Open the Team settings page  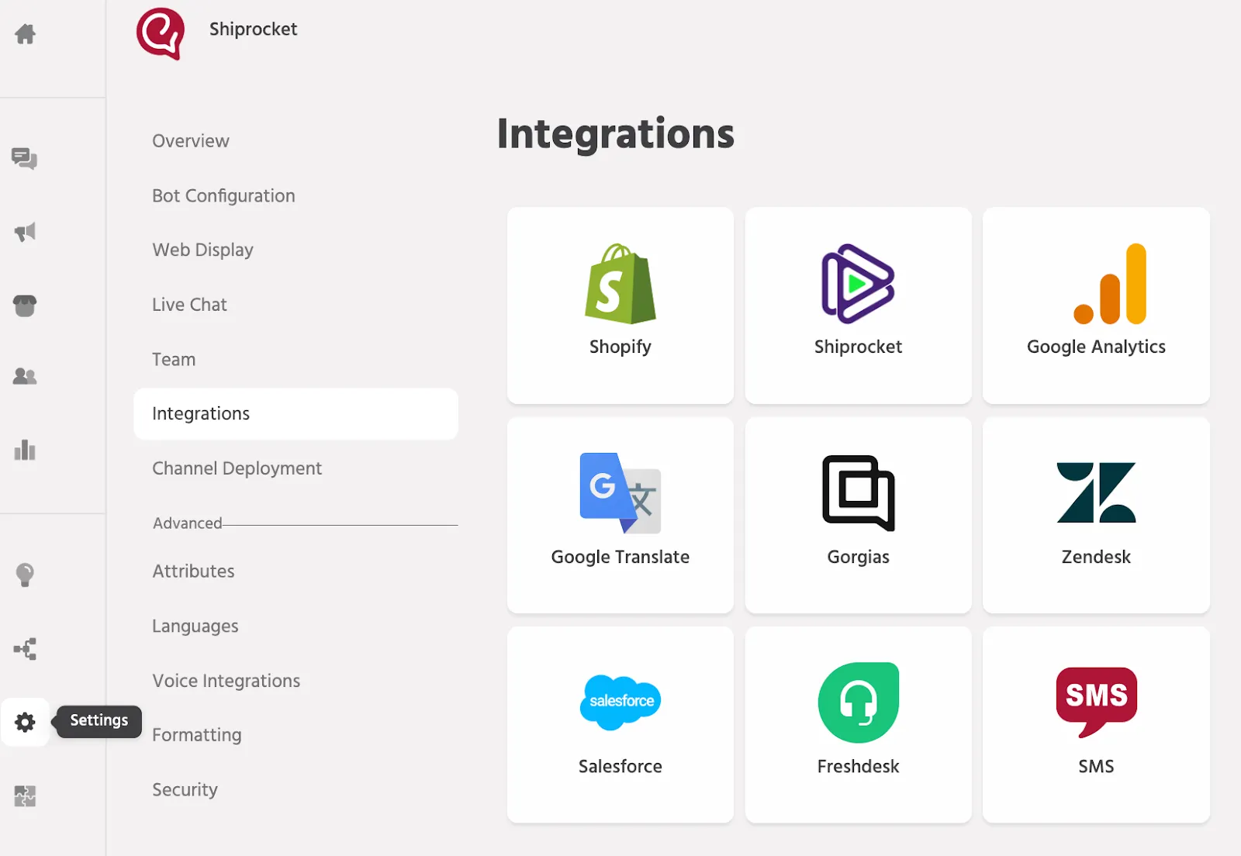pyautogui.click(x=174, y=360)
